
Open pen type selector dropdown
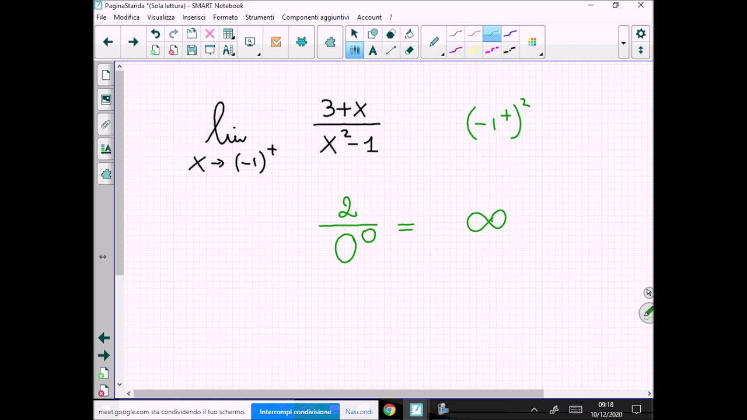click(435, 42)
